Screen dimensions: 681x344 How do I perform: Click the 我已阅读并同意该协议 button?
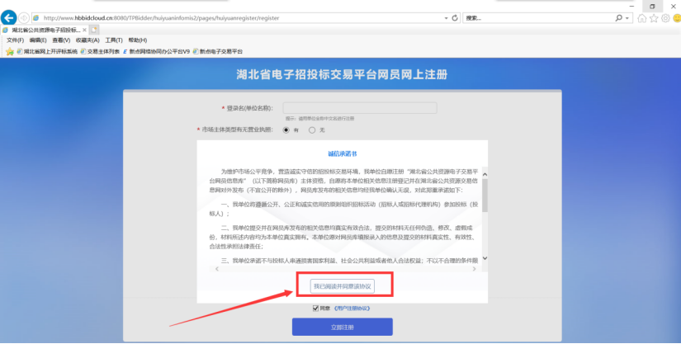(x=342, y=285)
